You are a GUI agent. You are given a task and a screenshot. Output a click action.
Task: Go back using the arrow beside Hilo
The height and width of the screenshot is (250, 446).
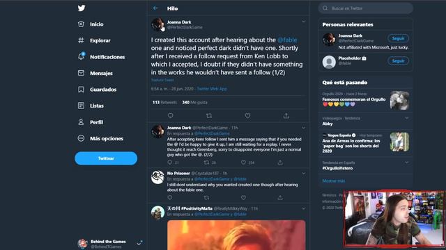click(155, 8)
